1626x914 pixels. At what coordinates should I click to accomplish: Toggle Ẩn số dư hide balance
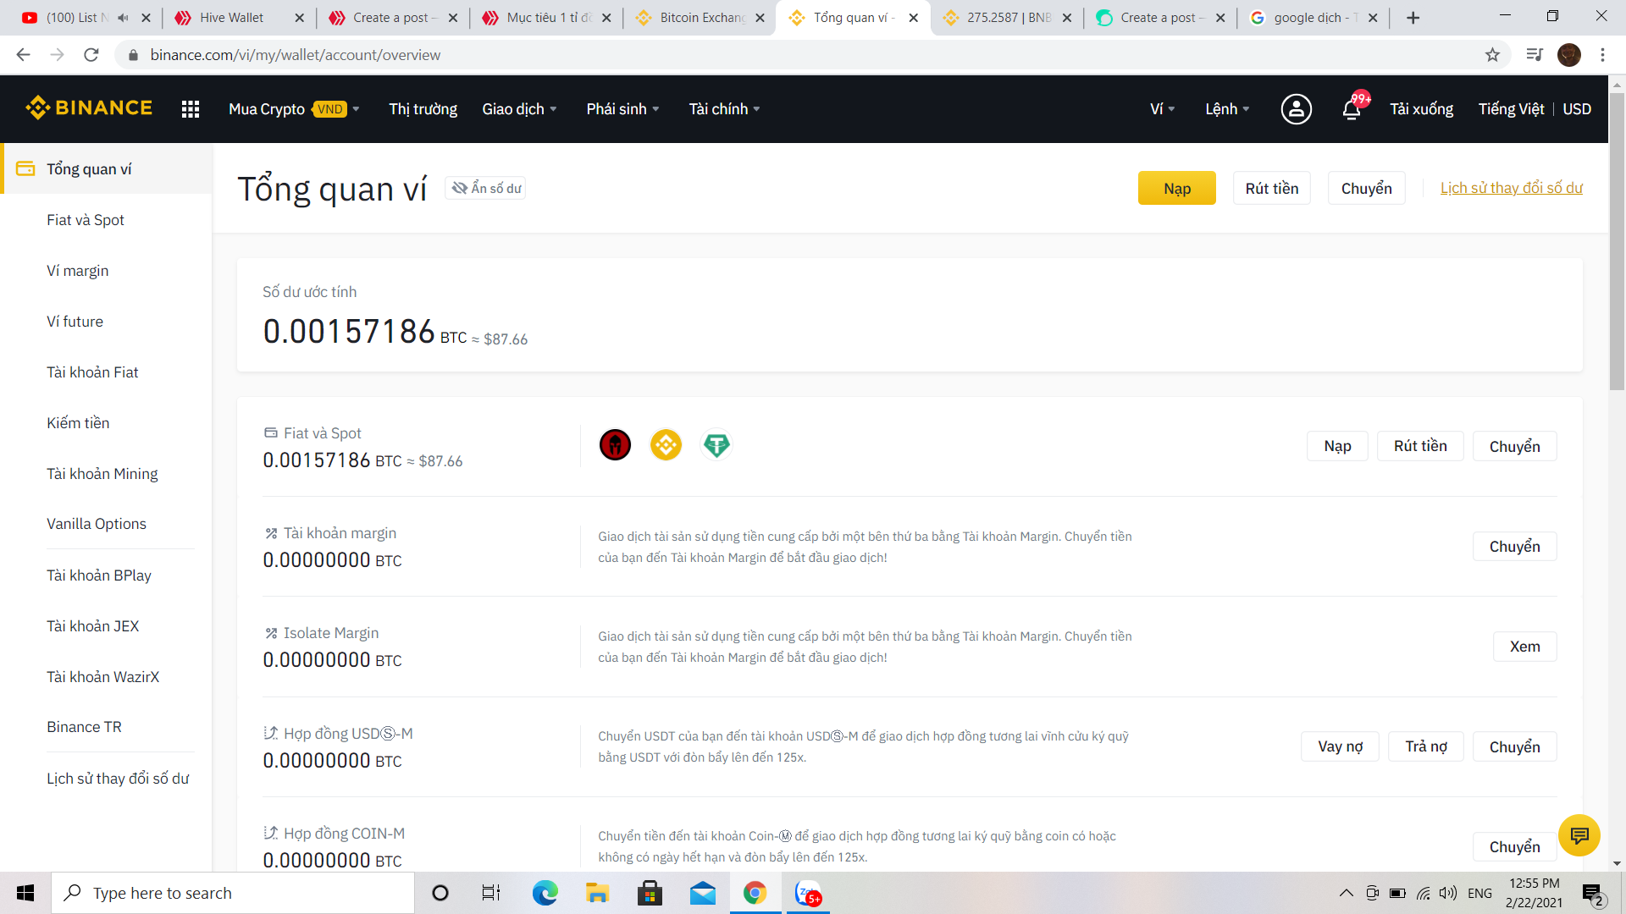(x=486, y=188)
